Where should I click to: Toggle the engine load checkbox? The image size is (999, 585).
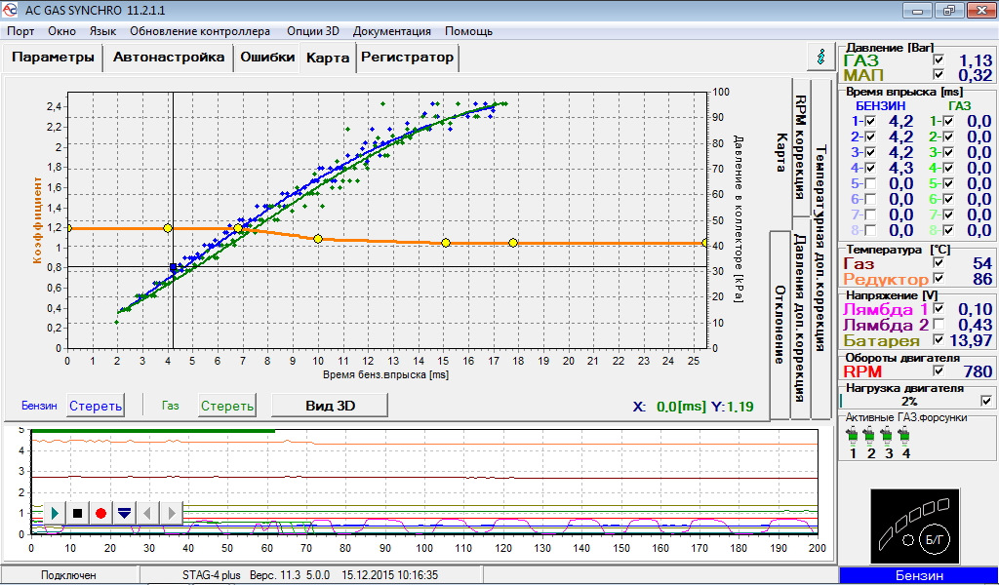coord(986,401)
